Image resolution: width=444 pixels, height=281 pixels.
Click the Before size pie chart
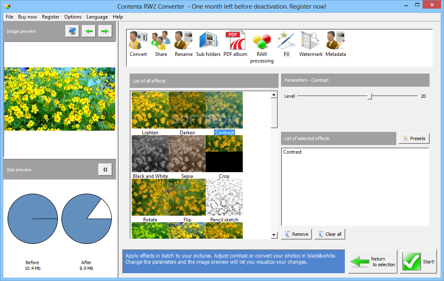[33, 219]
